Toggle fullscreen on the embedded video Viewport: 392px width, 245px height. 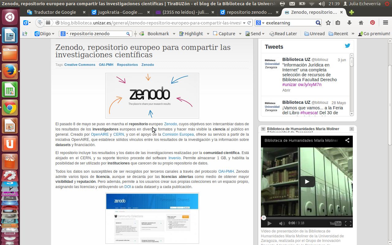point(348,223)
